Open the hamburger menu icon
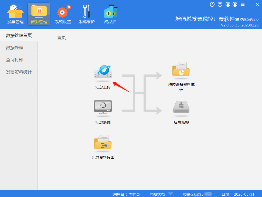This screenshot has width=262, height=197. tap(243, 4)
